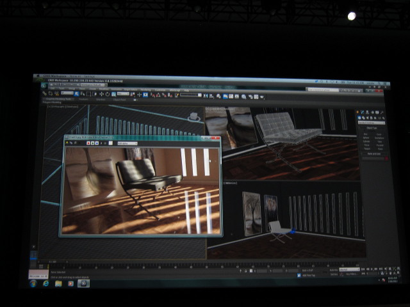This screenshot has width=410, height=307.
Task: Open the Workspace dropdown in title bar
Action: point(94,85)
